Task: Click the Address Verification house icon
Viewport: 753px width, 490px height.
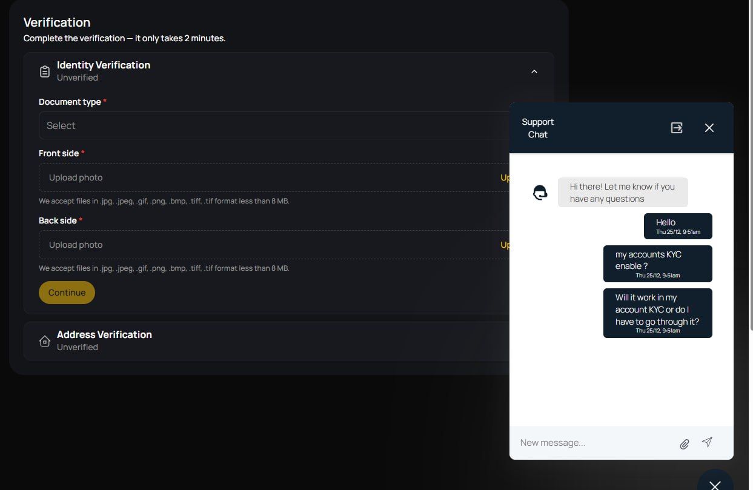Action: pyautogui.click(x=45, y=341)
